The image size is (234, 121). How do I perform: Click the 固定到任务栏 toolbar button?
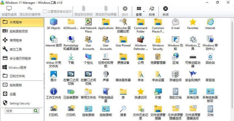[84, 11]
